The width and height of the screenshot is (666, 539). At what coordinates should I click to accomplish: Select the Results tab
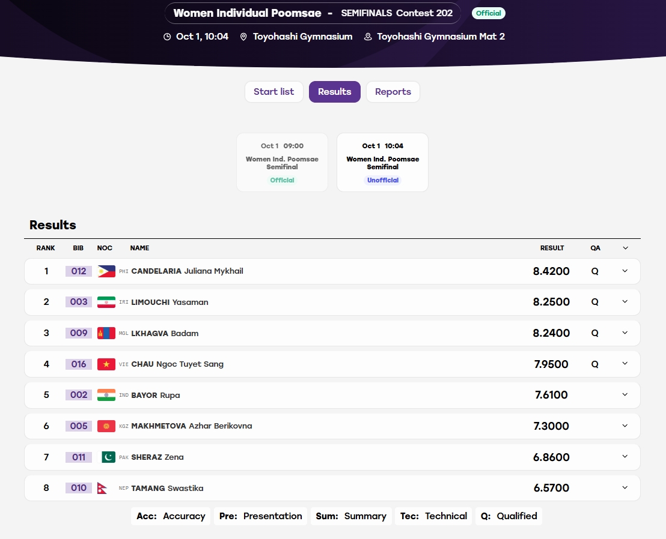pyautogui.click(x=335, y=92)
